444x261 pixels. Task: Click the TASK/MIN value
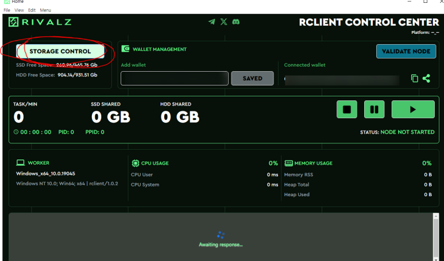tap(19, 117)
